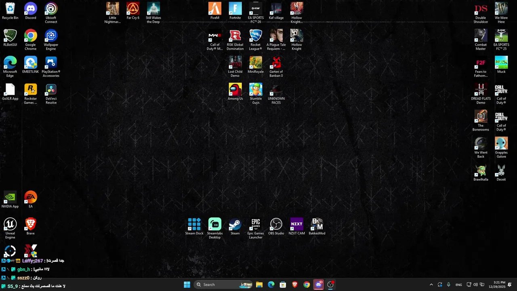Screen dimensions: 517x291
Task: Open the Ubisoft Connect shortcut
Action: (x=51, y=13)
